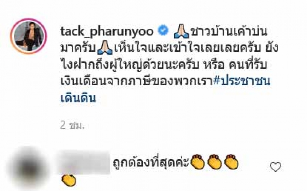Click the praying hands emoji before ชาวบ้าน
Image resolution: width=307 pixels, height=191 pixels.
(x=182, y=31)
